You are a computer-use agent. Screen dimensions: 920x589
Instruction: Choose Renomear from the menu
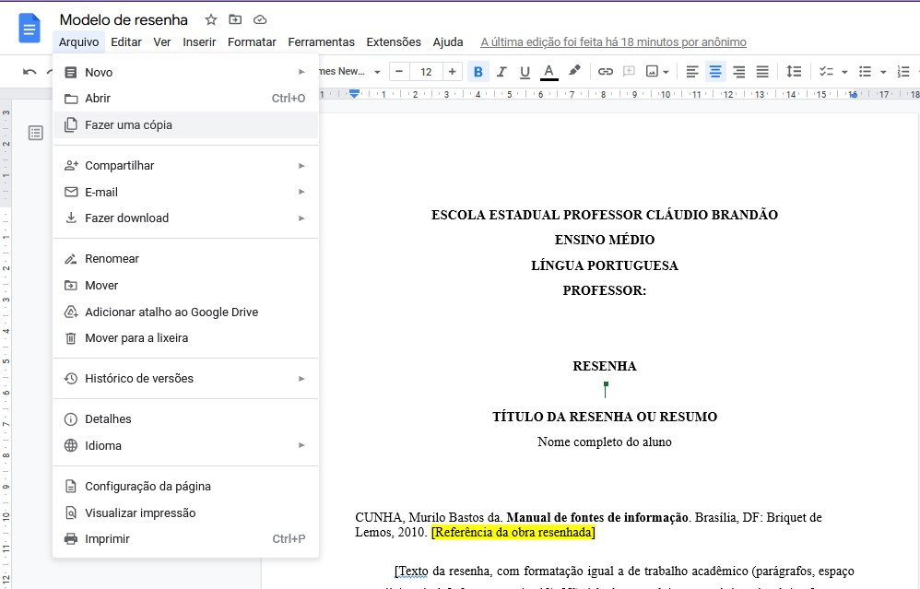pos(185,259)
